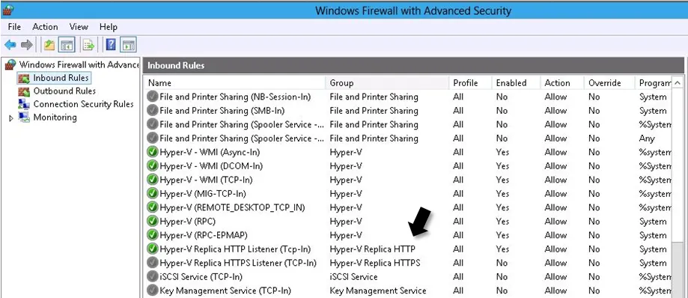The image size is (688, 298).
Task: Click the Program value Any in Spooler Service row
Action: click(647, 139)
